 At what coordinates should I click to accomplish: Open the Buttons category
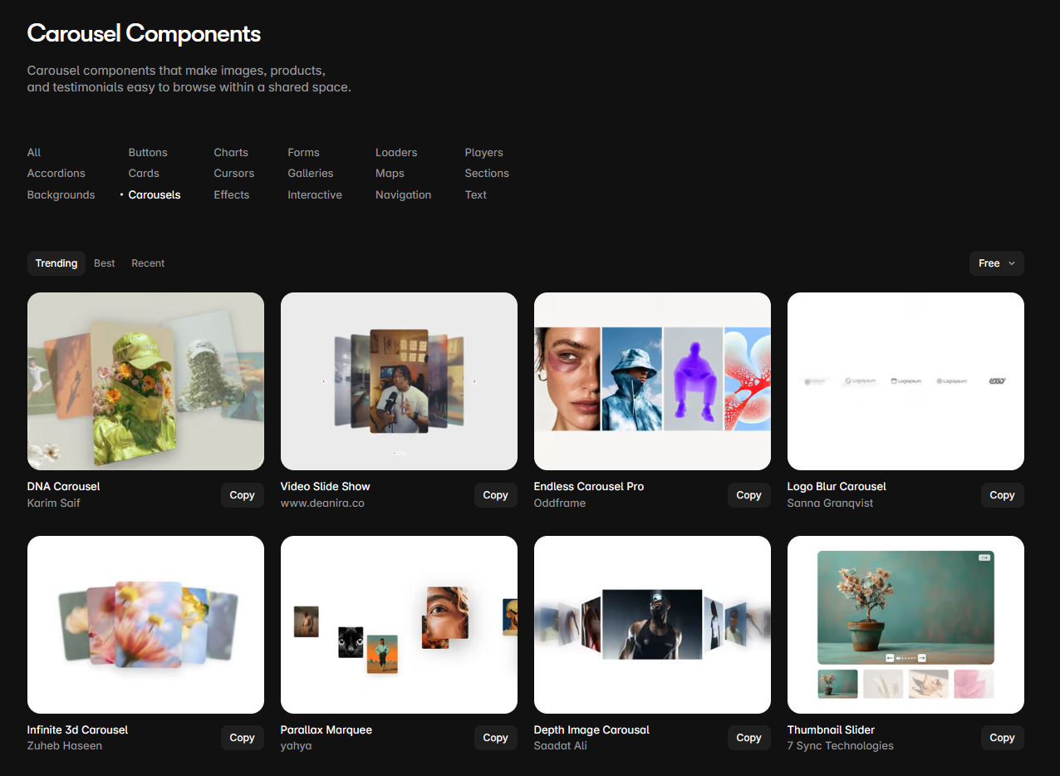[148, 153]
